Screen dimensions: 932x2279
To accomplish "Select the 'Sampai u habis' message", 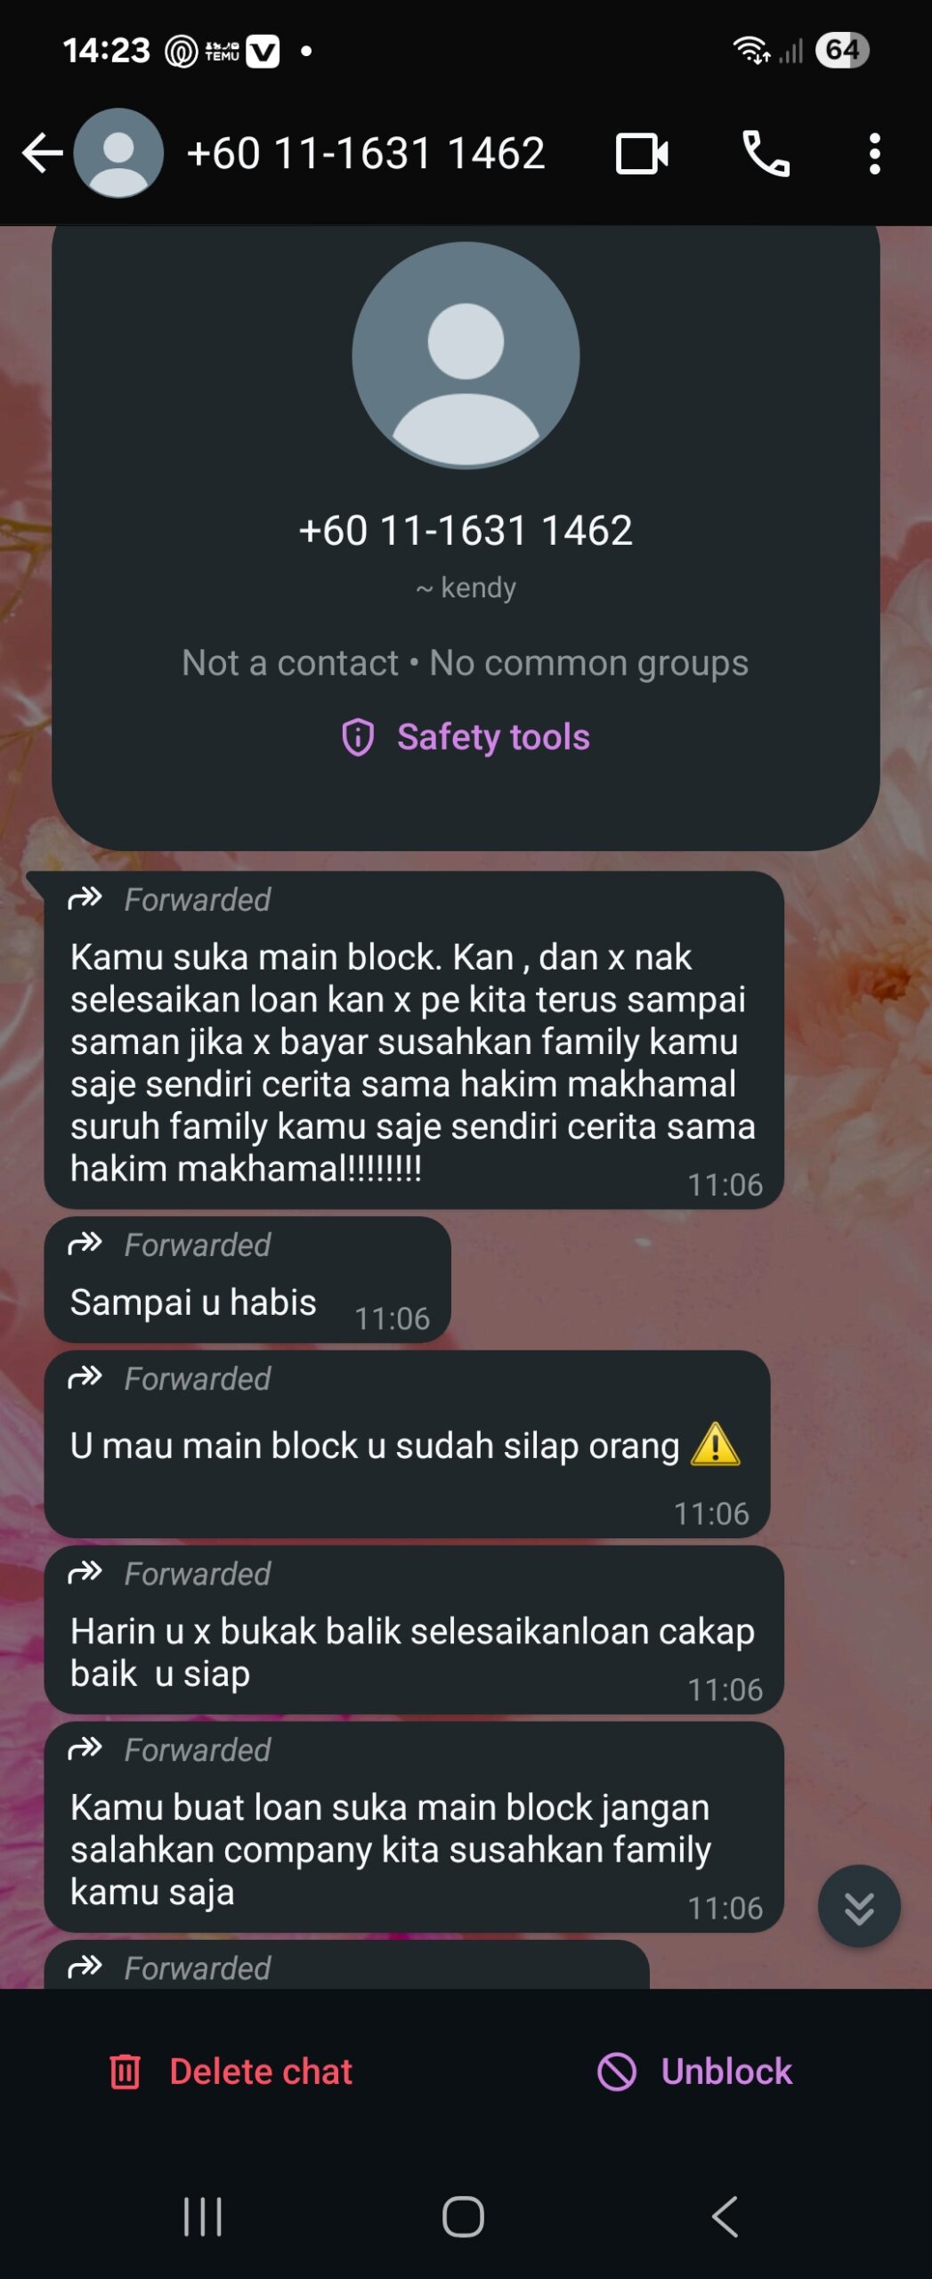I will 247,1280.
